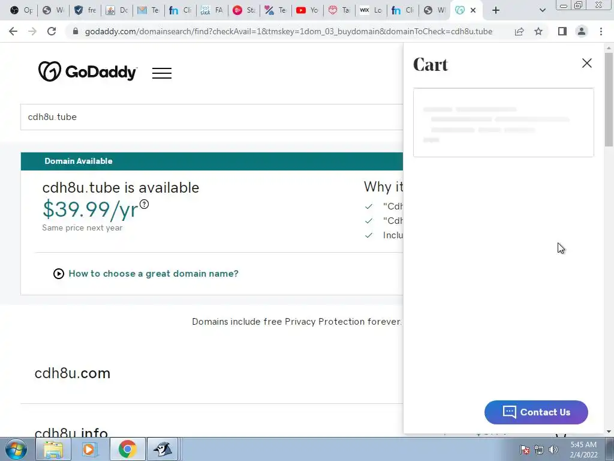
Task: Click the bird application taskbar icon
Action: (162, 449)
